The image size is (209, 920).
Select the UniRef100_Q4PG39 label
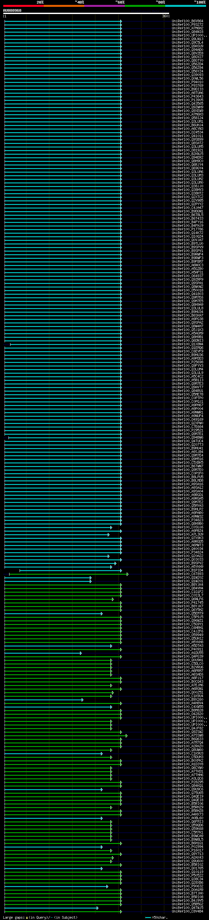click(x=187, y=657)
